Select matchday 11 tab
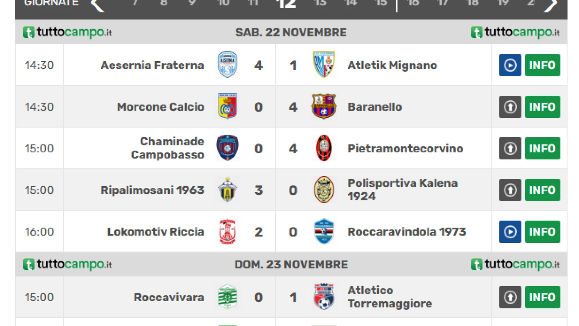The width and height of the screenshot is (579, 326). 253,4
